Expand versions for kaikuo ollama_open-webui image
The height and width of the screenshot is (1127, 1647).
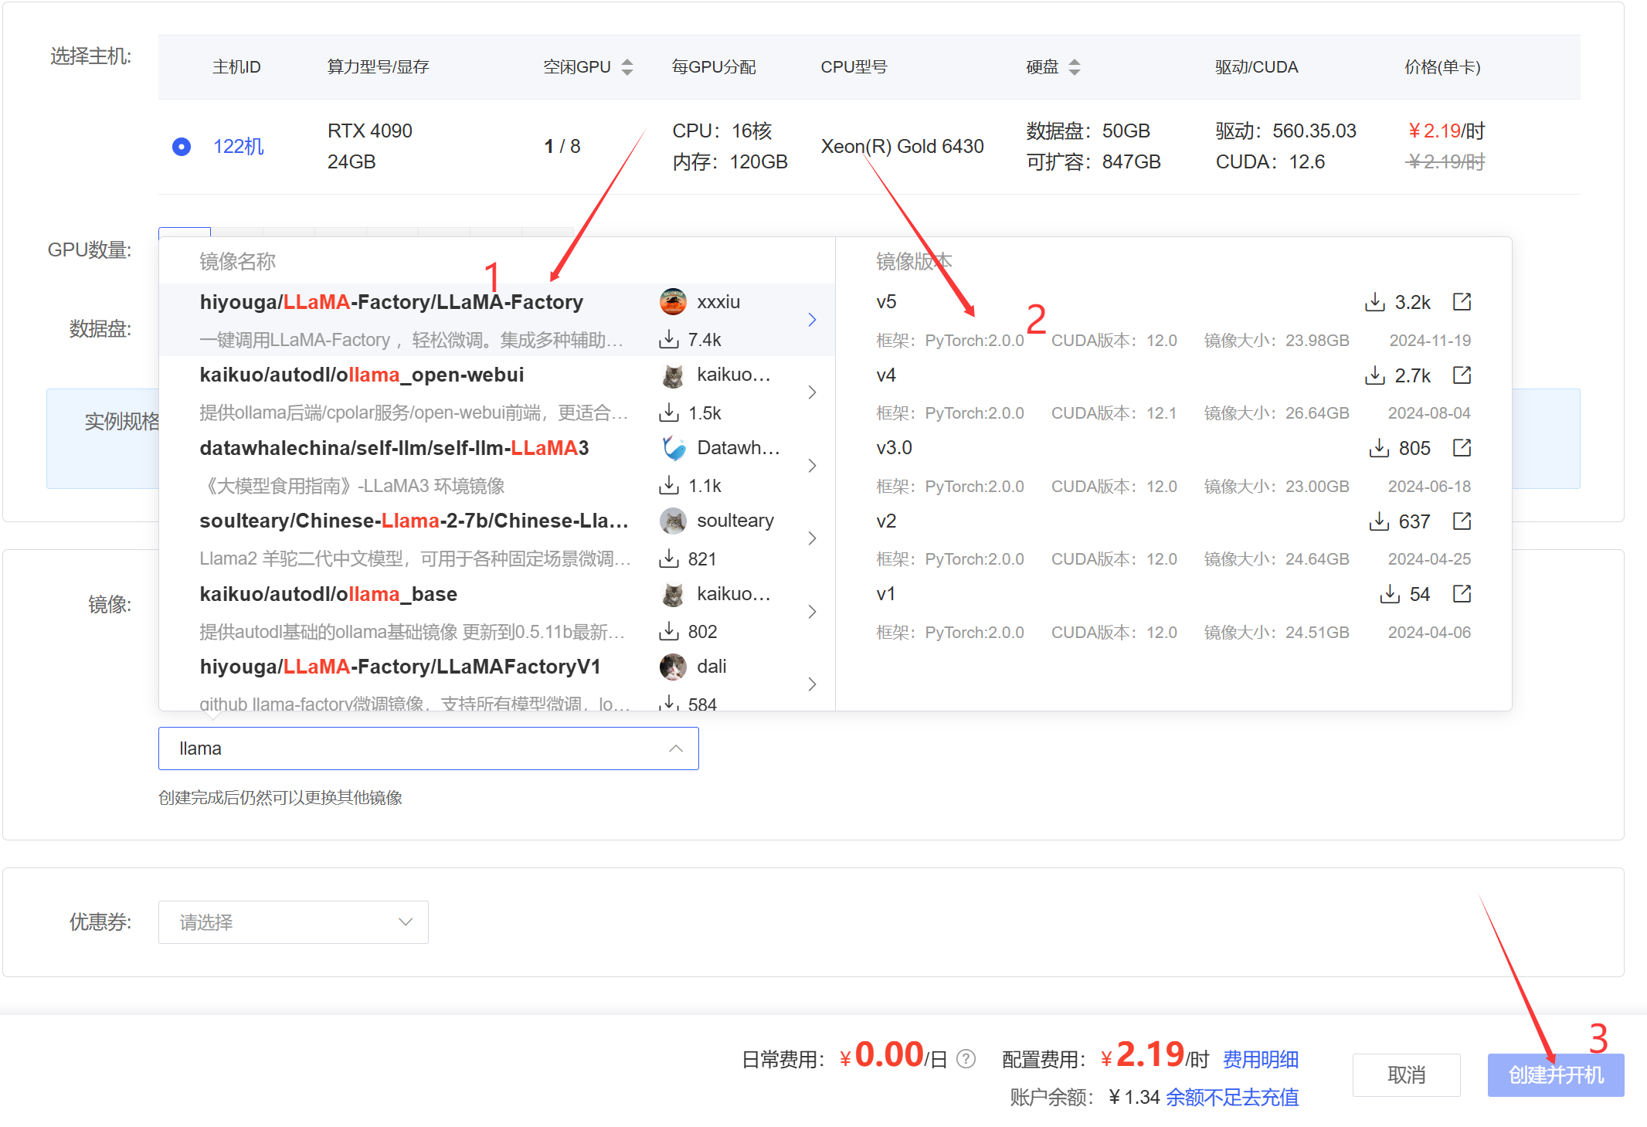811,392
